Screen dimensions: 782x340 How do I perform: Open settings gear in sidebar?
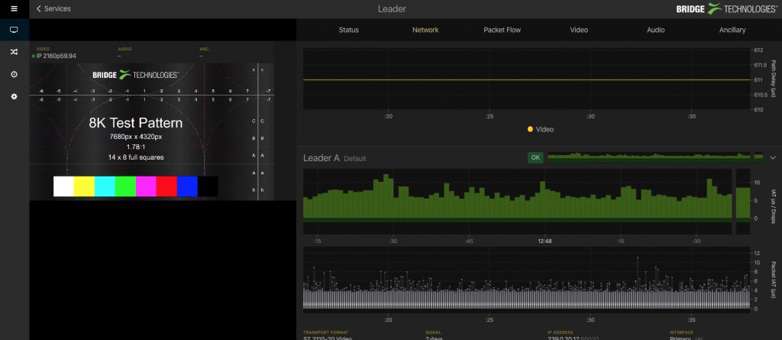(x=14, y=96)
